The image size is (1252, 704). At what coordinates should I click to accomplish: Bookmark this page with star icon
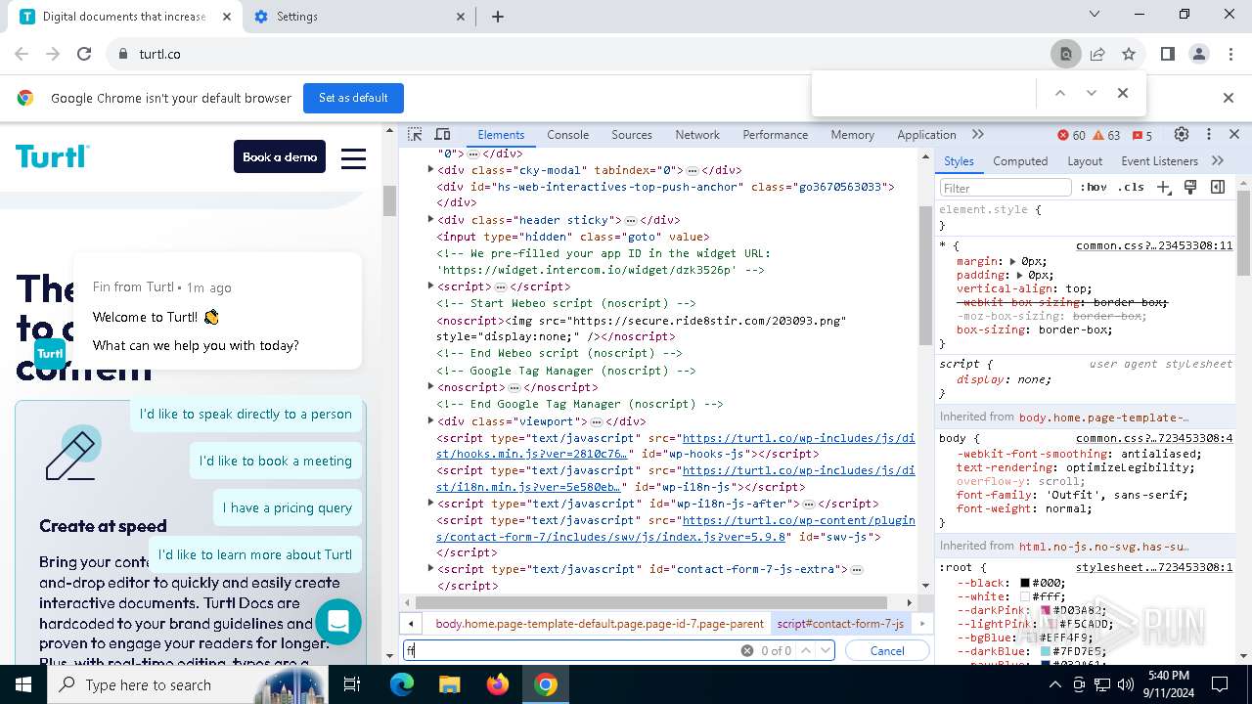pyautogui.click(x=1129, y=54)
